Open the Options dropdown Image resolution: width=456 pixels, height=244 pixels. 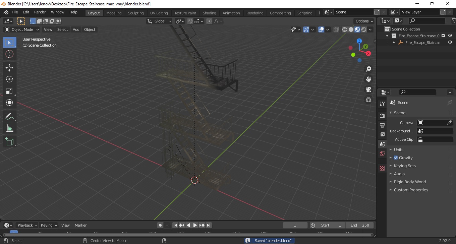[x=364, y=21]
